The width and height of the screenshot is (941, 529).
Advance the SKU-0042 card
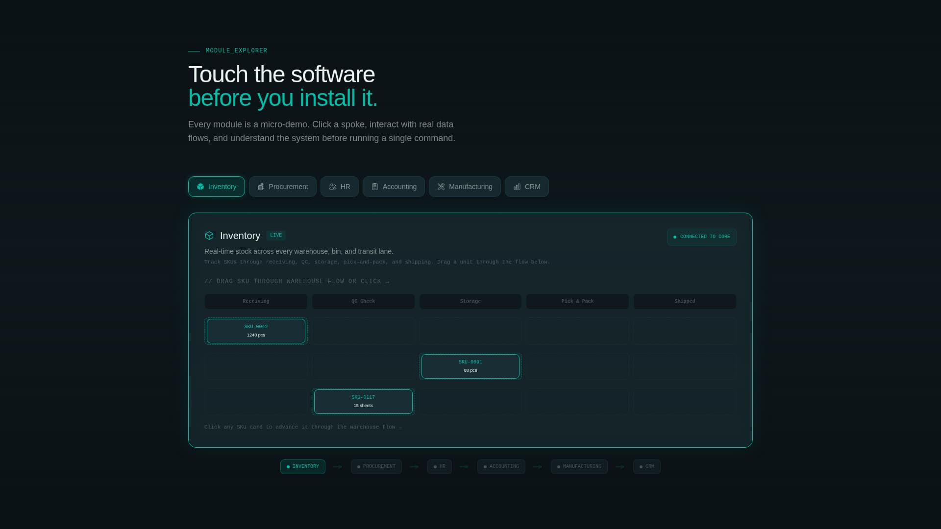[x=256, y=331]
